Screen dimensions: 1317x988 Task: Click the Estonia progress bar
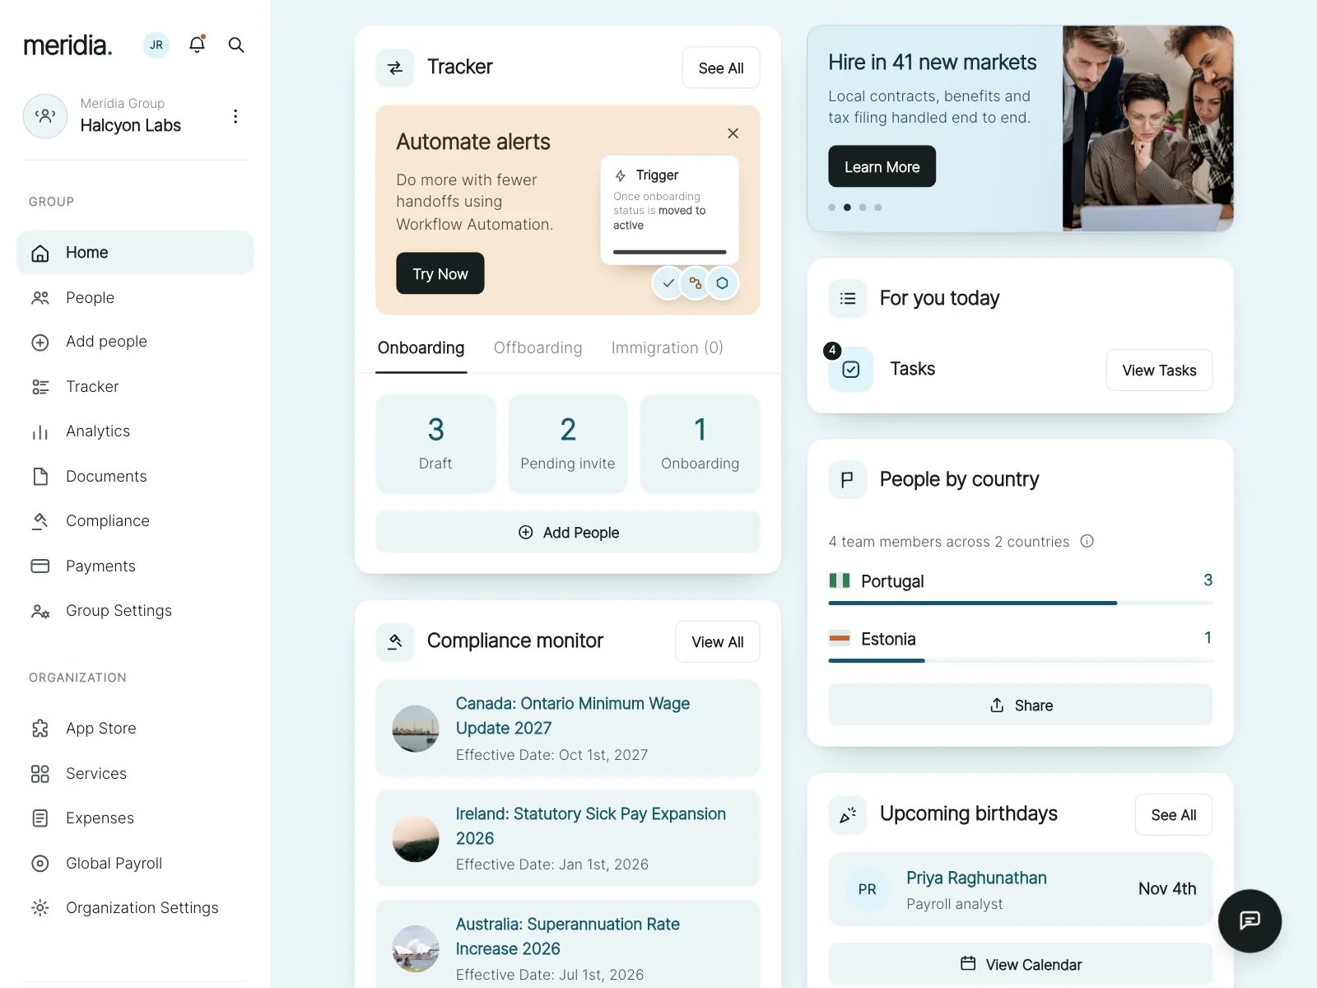1021,660
